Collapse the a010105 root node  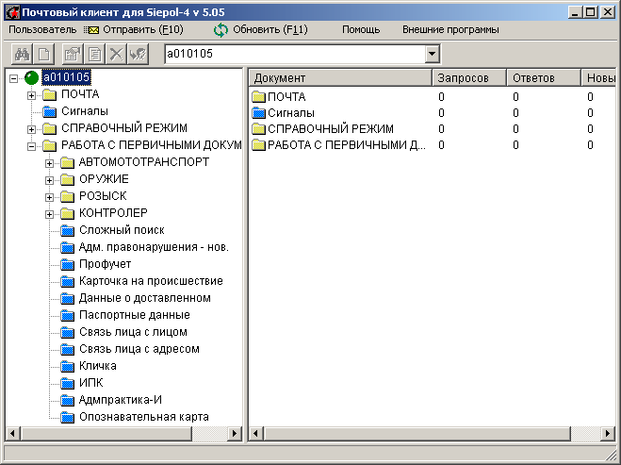pyautogui.click(x=13, y=78)
